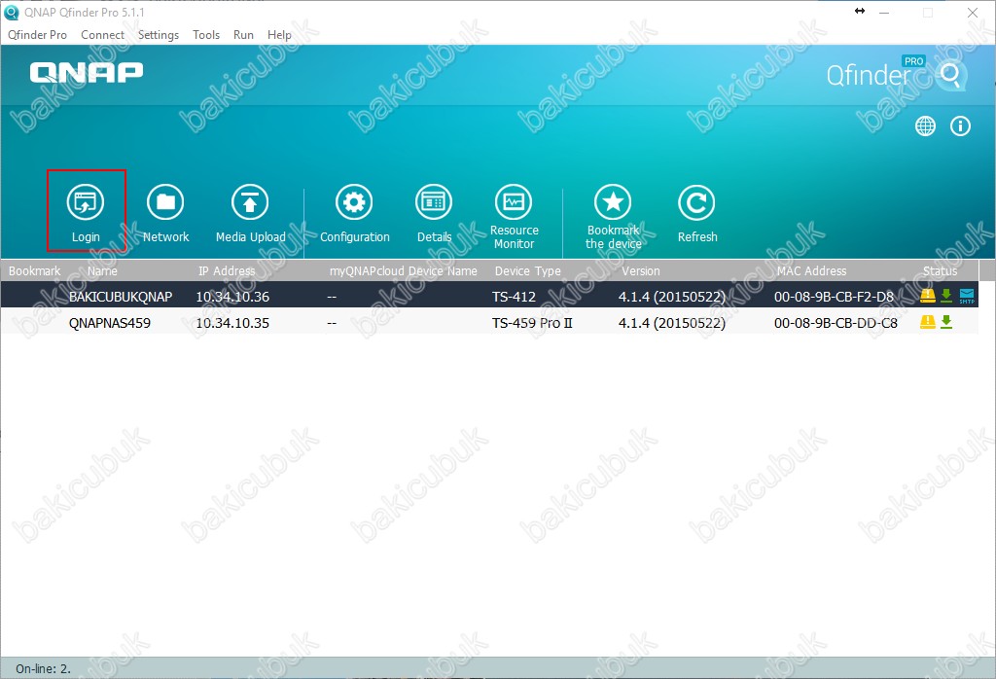Open the Configuration gear icon
The width and height of the screenshot is (996, 679).
coord(354,202)
